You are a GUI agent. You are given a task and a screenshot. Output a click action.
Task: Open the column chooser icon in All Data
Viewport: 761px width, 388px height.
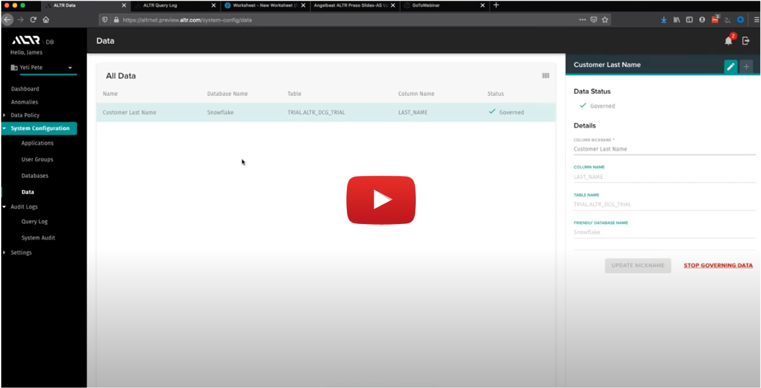coord(546,76)
